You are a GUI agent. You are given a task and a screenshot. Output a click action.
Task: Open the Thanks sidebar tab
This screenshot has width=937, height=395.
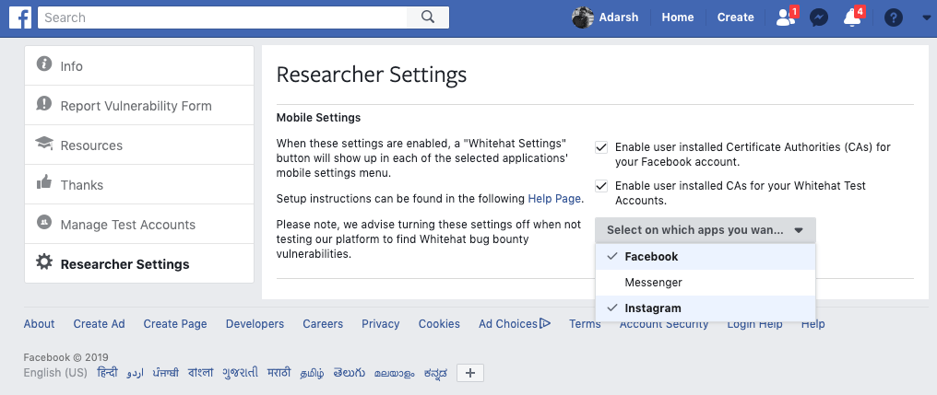point(139,184)
